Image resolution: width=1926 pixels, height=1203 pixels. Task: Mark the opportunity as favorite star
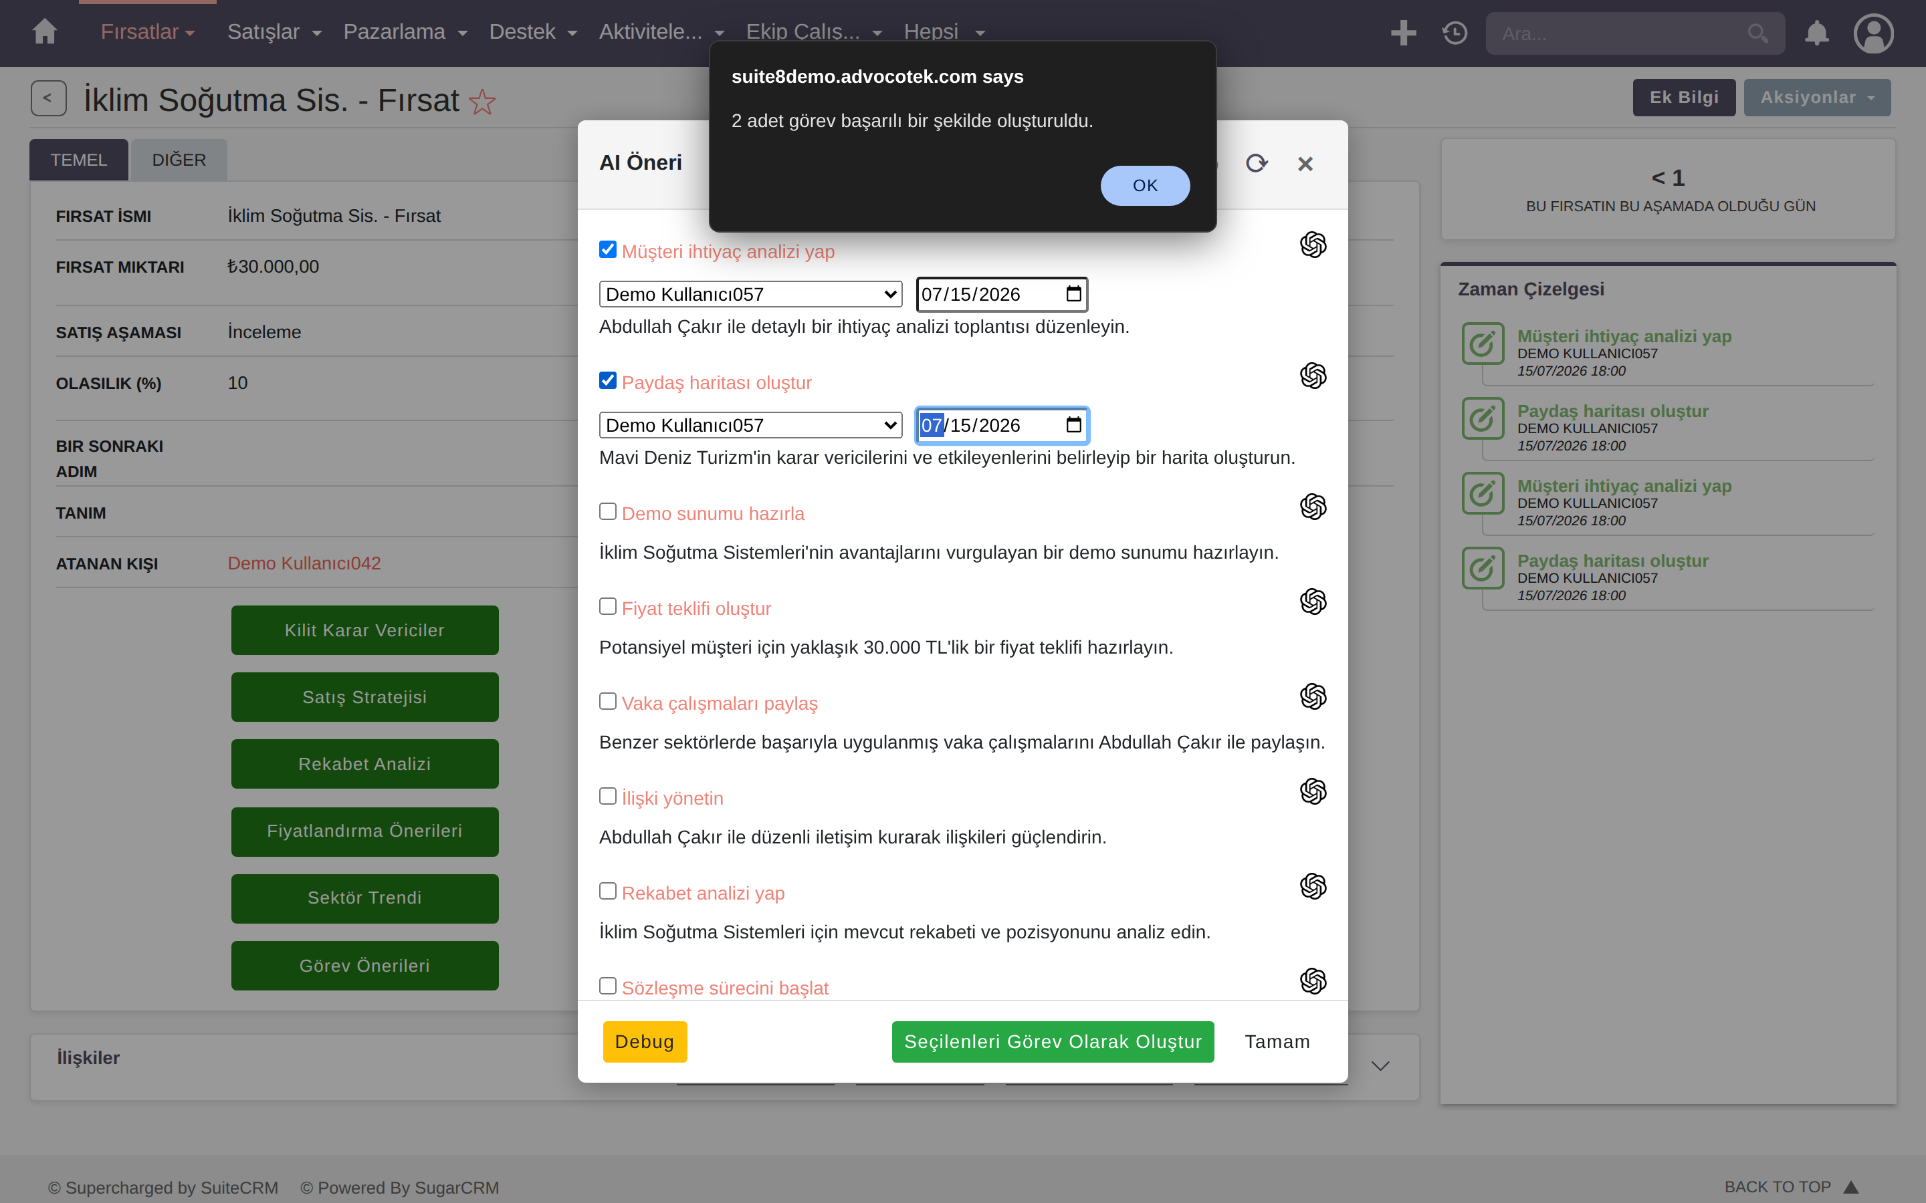(482, 102)
